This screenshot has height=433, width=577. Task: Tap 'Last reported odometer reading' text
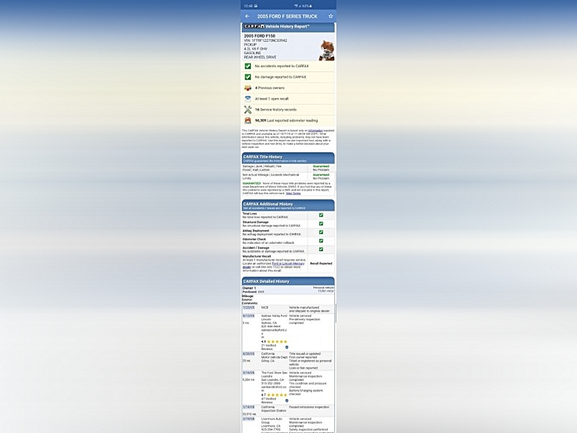(x=292, y=121)
